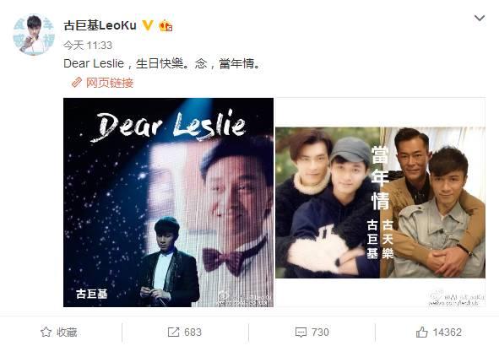Click the paperclip link icon
The image size is (499, 346).
point(76,83)
